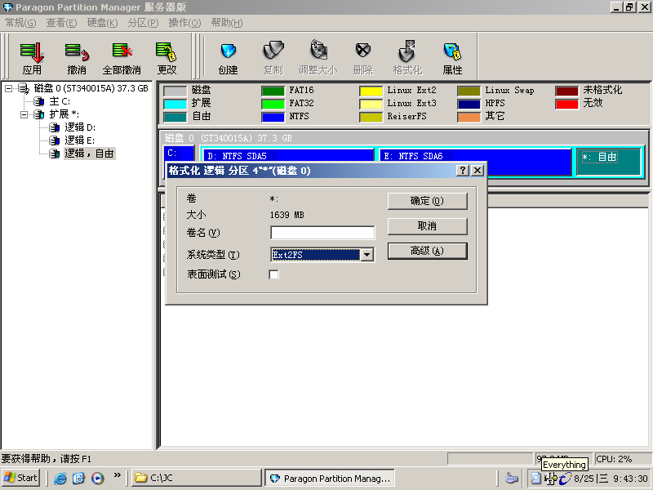Open the Partition (分区) menu
653x490 pixels.
coord(143,23)
